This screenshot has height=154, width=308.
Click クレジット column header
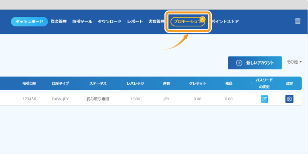pos(198,83)
